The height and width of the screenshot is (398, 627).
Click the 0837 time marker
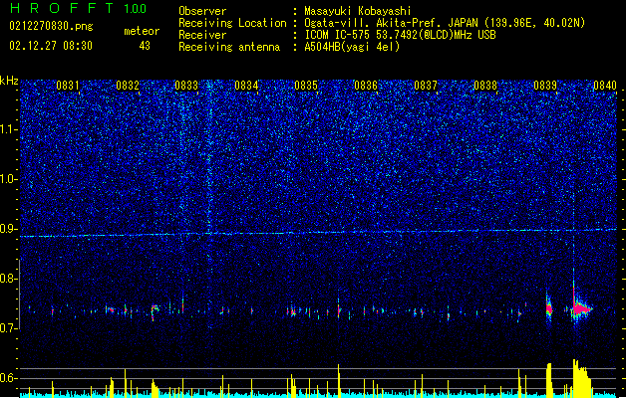pos(426,86)
